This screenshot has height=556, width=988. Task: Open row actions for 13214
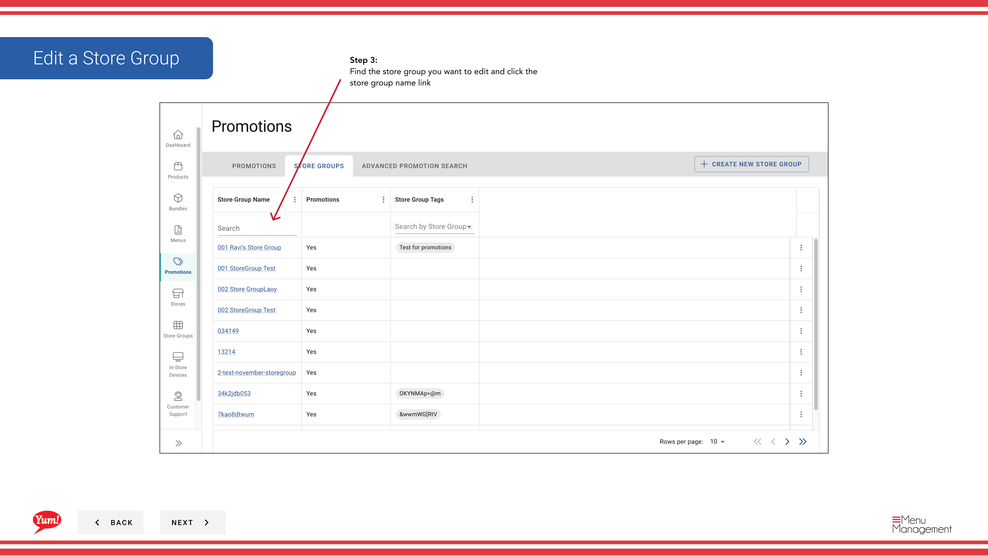pyautogui.click(x=801, y=352)
